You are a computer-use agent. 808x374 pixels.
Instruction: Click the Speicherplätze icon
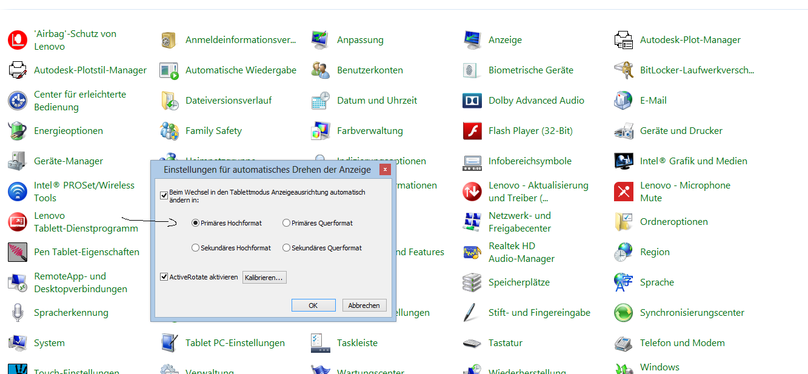pyautogui.click(x=472, y=282)
